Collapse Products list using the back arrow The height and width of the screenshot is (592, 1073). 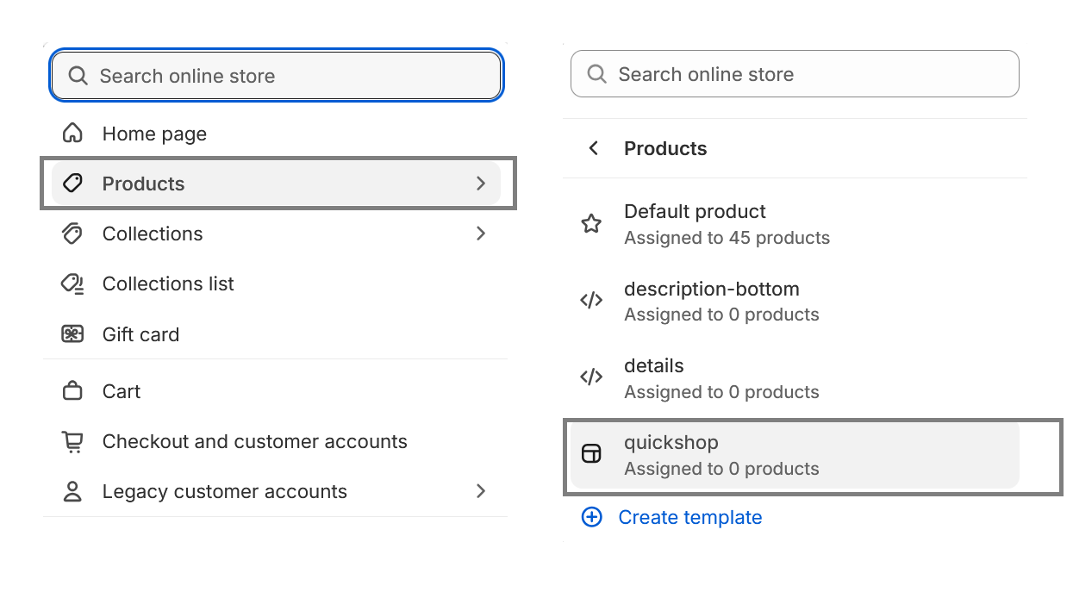point(593,148)
